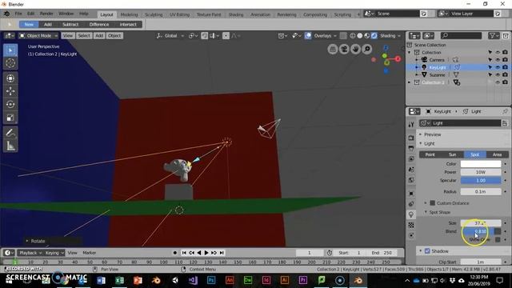
Task: Toggle proportional editing in viewport header
Action: click(226, 35)
